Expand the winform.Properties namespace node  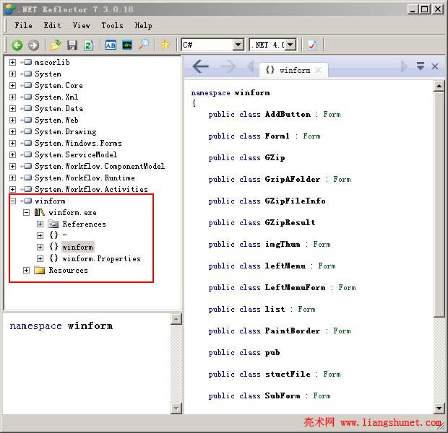pyautogui.click(x=40, y=258)
